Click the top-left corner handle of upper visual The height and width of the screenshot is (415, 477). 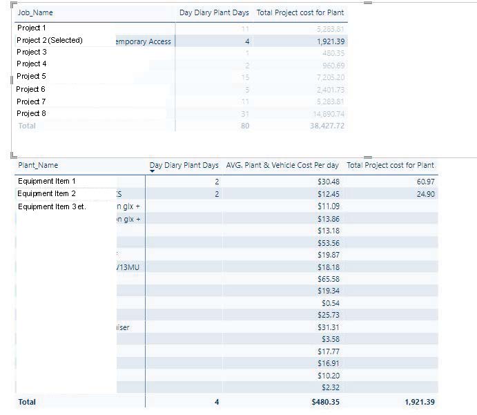[13, 5]
